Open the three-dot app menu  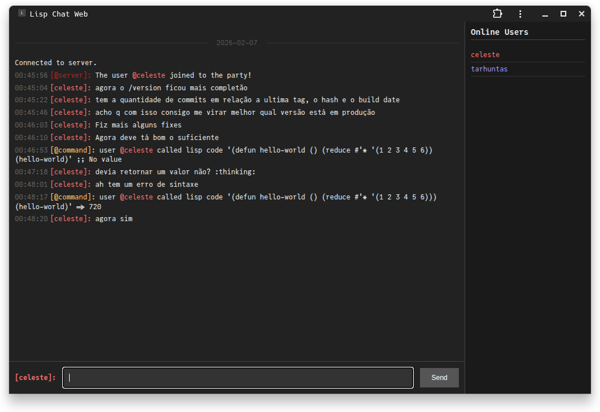[x=520, y=14]
